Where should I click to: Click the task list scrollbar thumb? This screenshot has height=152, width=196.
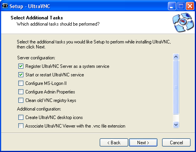(176, 87)
